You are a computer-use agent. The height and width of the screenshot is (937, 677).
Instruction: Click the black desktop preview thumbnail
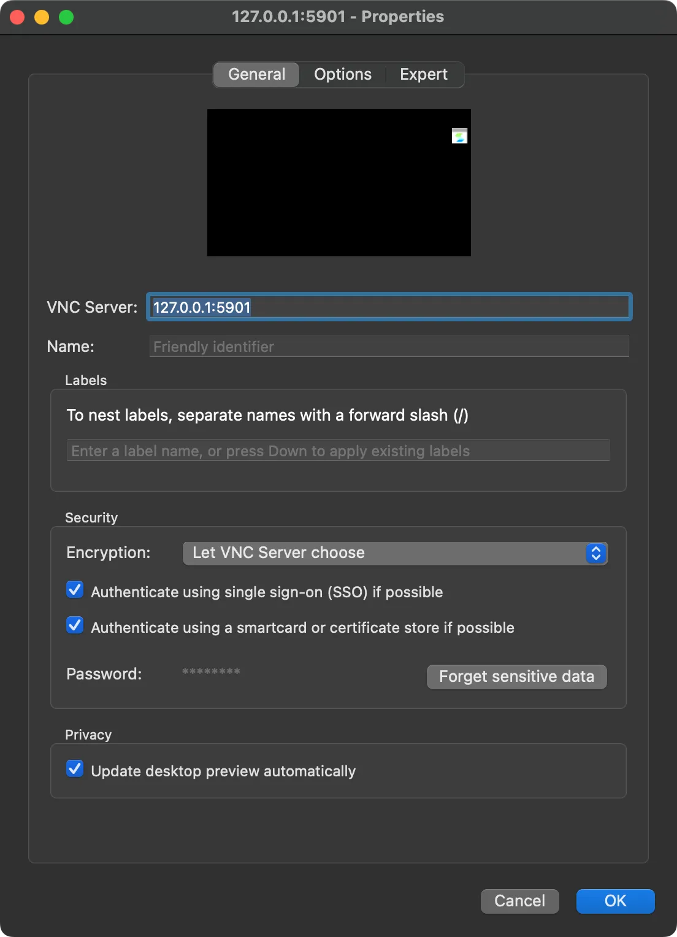pos(338,182)
